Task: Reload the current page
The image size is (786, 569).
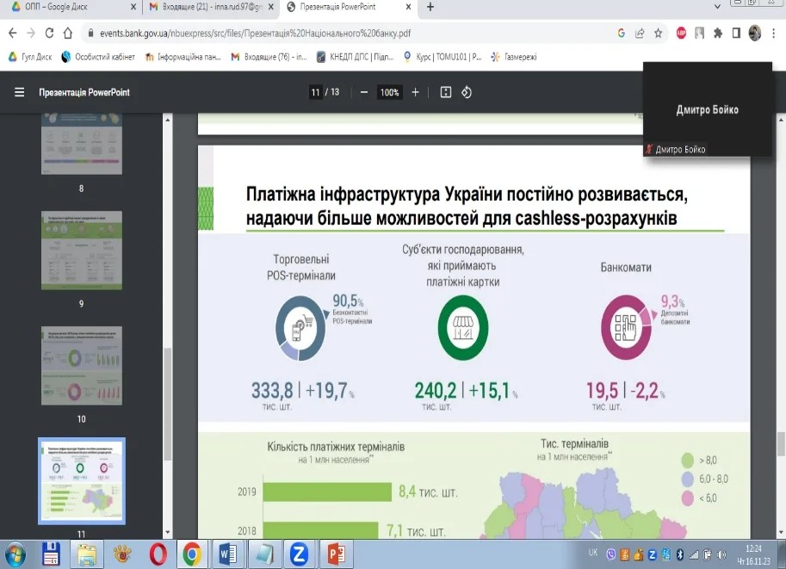Action: pyautogui.click(x=49, y=34)
